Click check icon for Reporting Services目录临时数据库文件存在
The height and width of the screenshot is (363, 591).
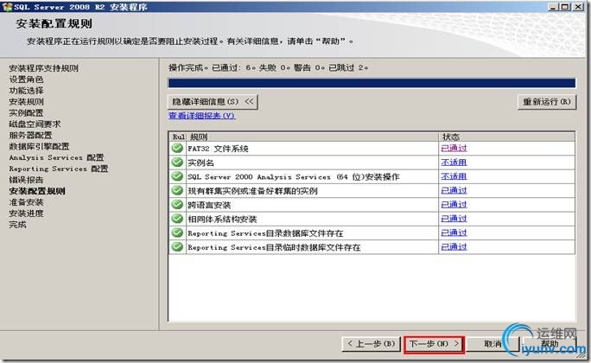coord(177,247)
